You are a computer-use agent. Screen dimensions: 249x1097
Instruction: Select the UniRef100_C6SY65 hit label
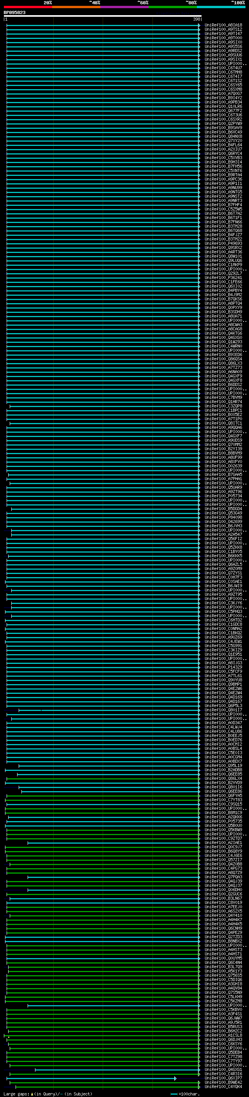click(223, 85)
